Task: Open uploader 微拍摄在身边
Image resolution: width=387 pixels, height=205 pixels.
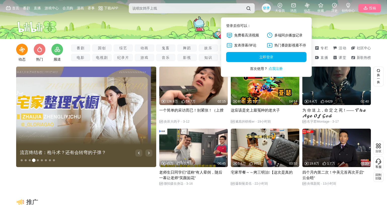Action: 174,184
